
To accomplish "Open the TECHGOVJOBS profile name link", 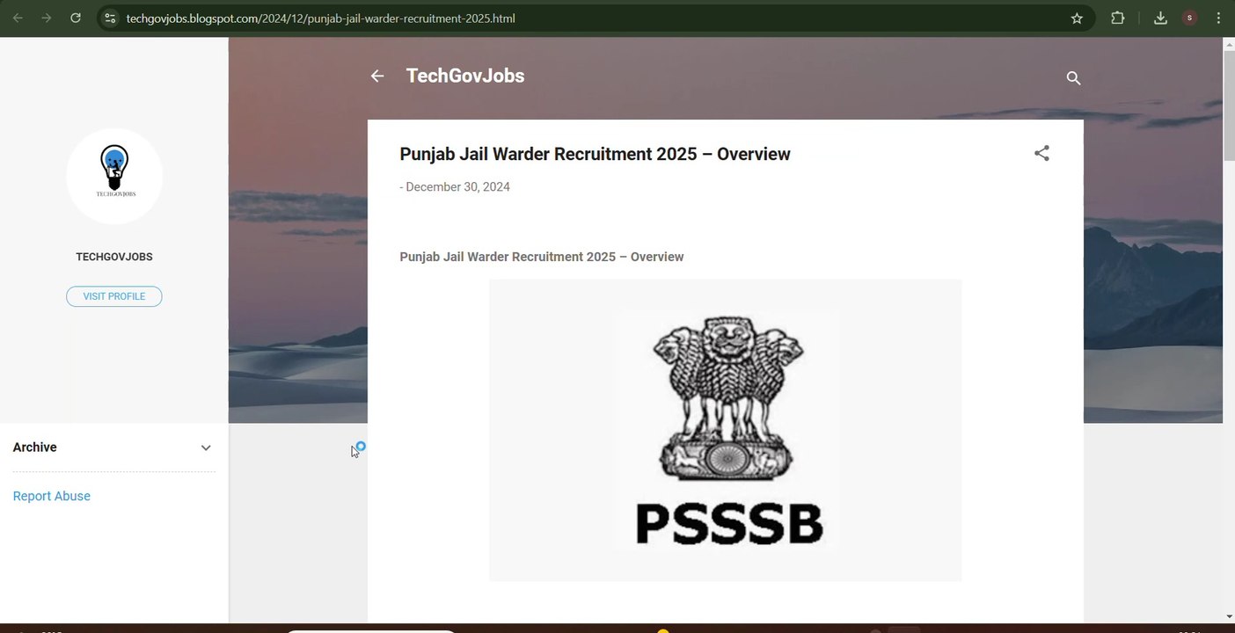I will pyautogui.click(x=114, y=257).
